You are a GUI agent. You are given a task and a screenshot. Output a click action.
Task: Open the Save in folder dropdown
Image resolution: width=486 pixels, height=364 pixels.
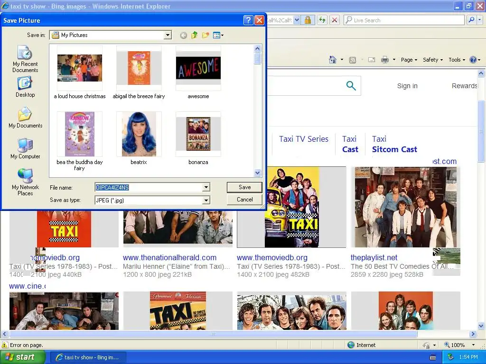[168, 35]
